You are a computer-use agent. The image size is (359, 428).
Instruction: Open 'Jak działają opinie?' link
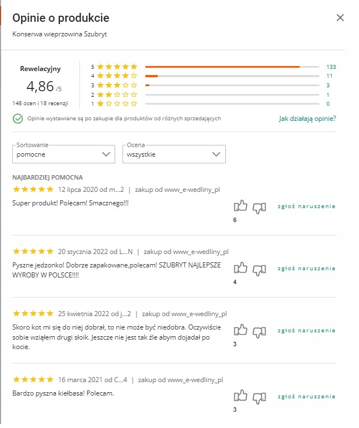click(307, 119)
